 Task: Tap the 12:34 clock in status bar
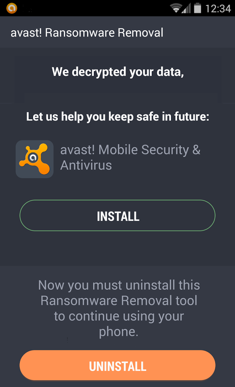tap(218, 9)
